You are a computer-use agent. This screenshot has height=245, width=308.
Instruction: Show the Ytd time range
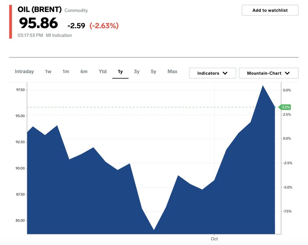pyautogui.click(x=103, y=72)
